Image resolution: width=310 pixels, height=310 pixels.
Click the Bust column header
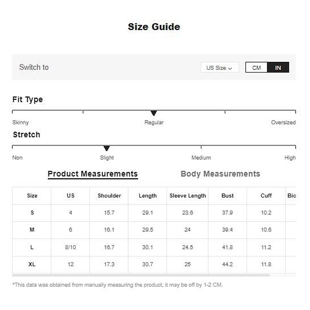(x=227, y=196)
